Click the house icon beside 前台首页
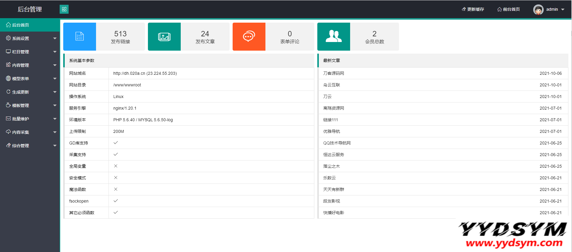Screen dimensions: 572x252 pos(499,9)
